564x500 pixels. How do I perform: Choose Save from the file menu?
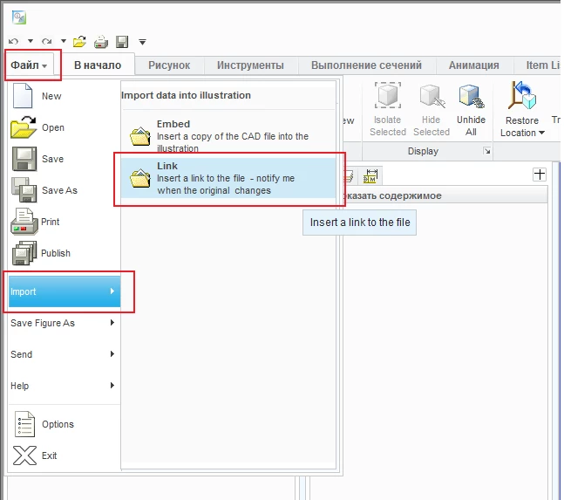pyautogui.click(x=64, y=159)
